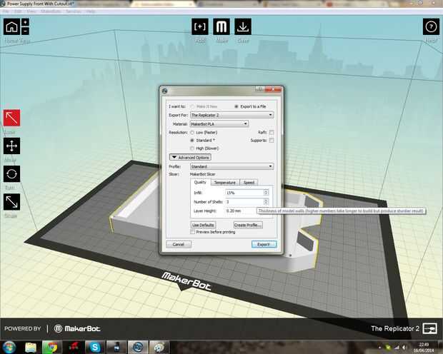Open Chrome from the taskbar
Screen dimensions: 443x354
(51, 348)
